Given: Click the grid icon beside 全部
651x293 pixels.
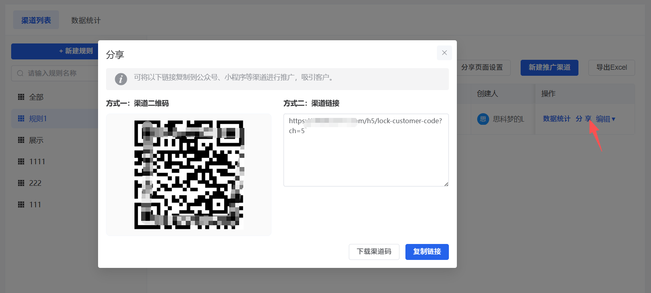Looking at the screenshot, I should [21, 97].
